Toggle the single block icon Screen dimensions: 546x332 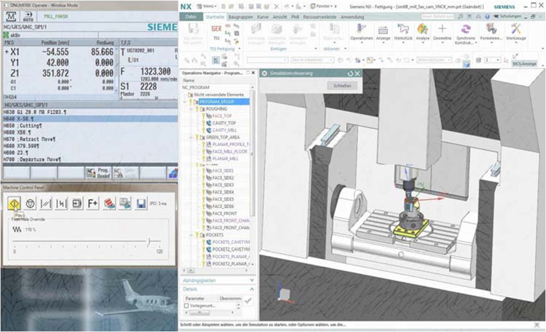pos(61,203)
